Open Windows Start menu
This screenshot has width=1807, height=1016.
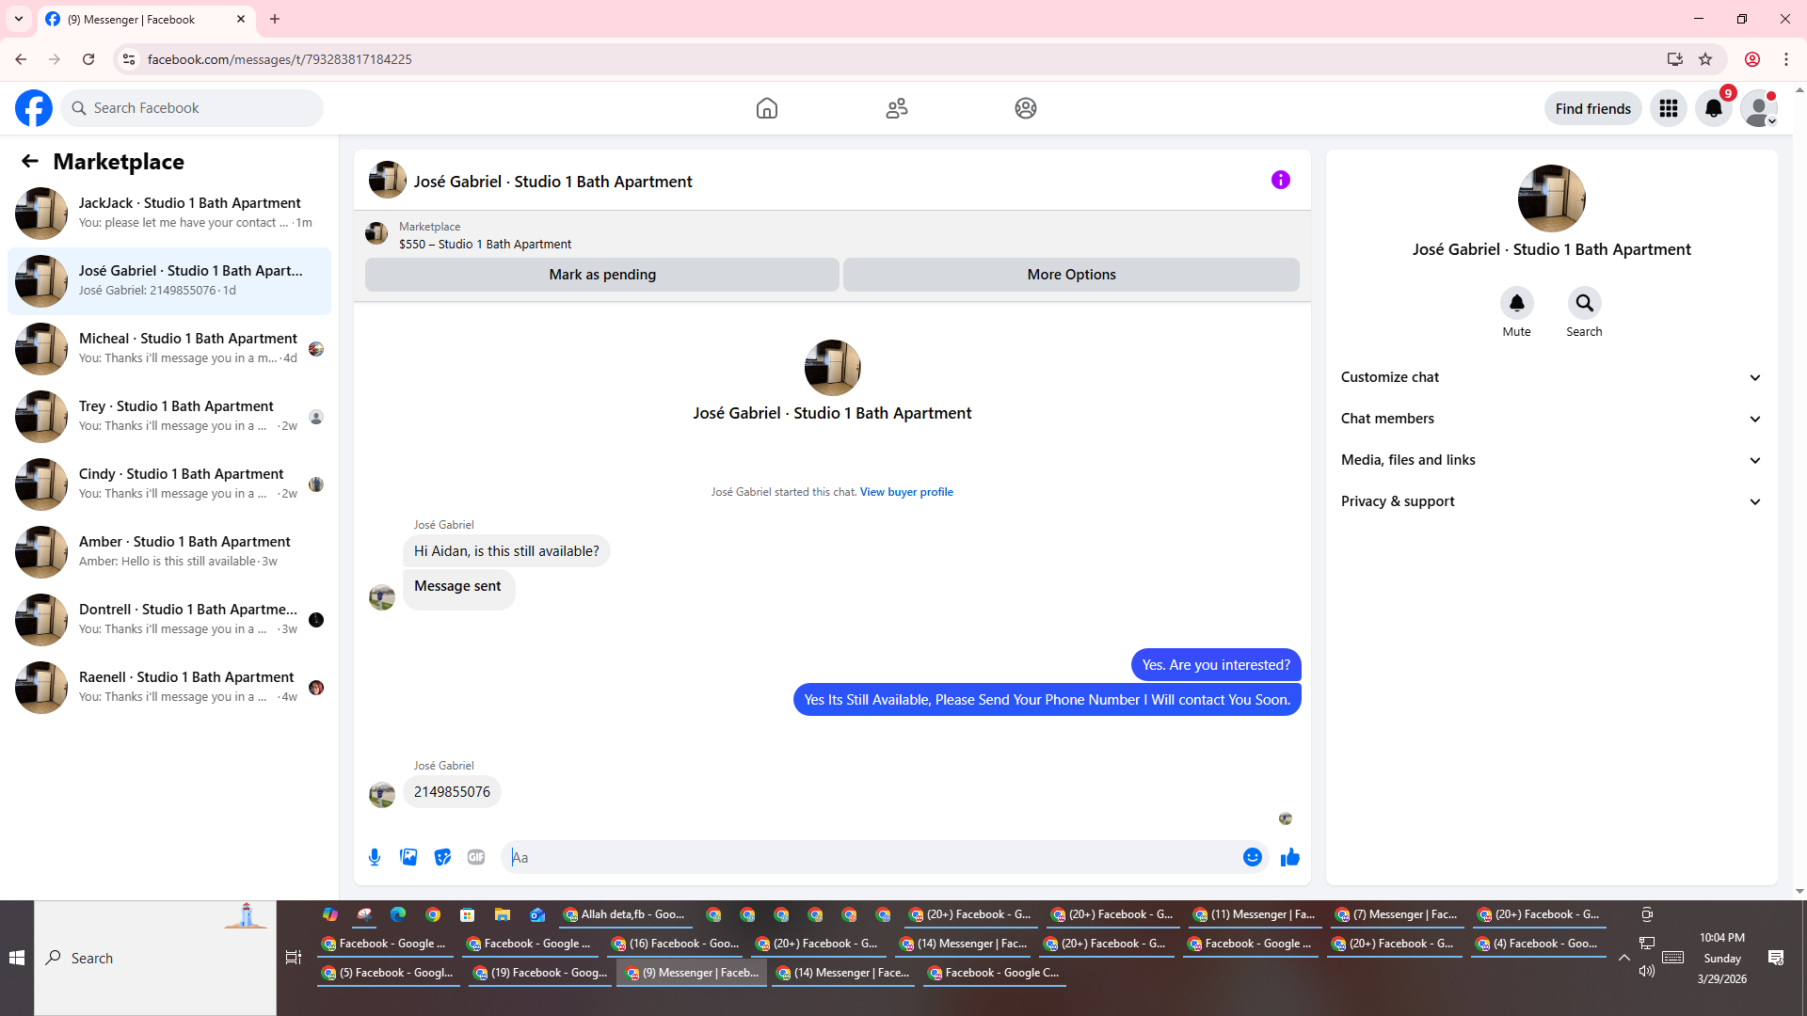click(17, 958)
